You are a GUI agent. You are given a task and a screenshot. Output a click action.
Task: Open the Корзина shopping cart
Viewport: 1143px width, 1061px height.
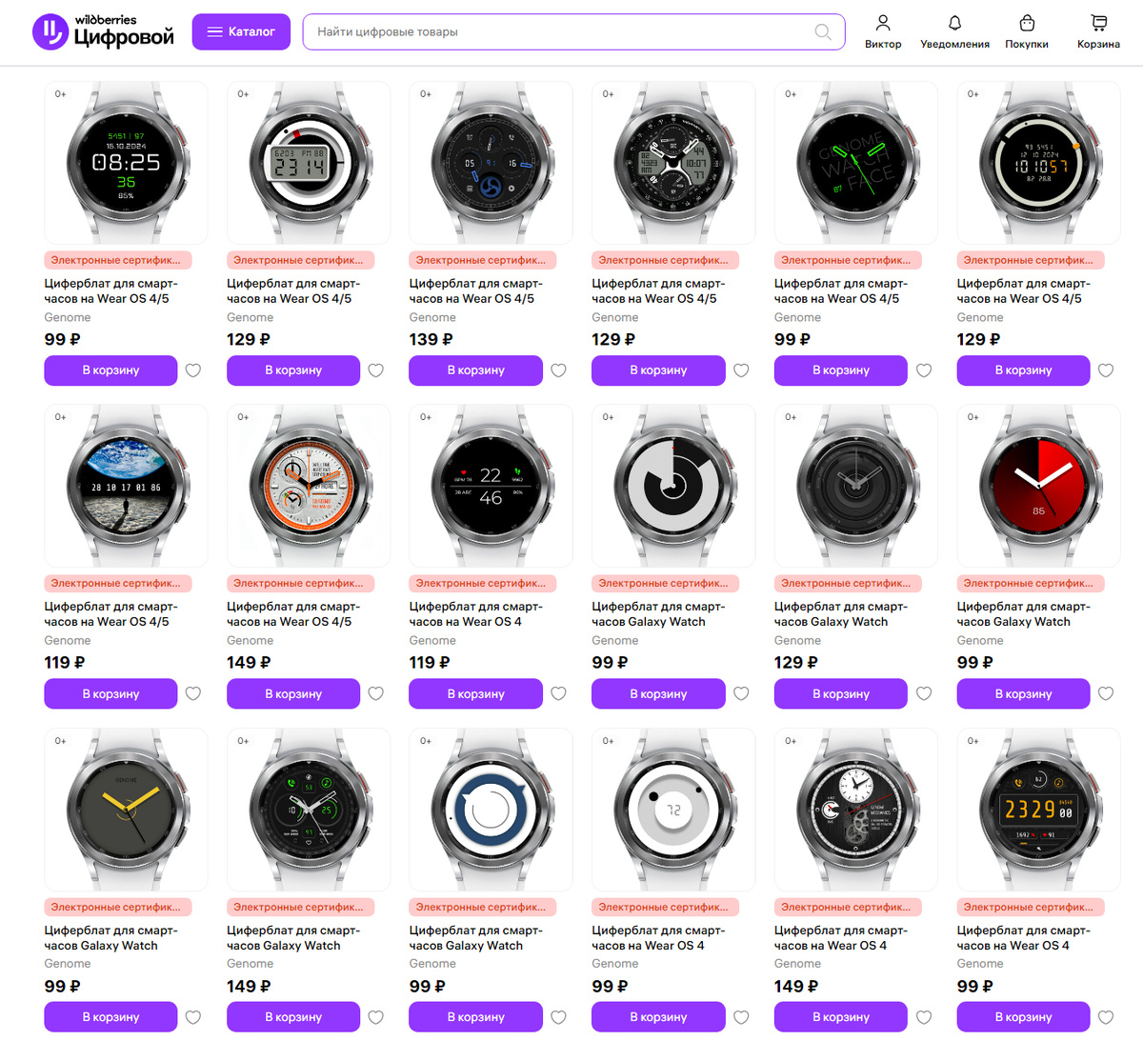[1098, 31]
